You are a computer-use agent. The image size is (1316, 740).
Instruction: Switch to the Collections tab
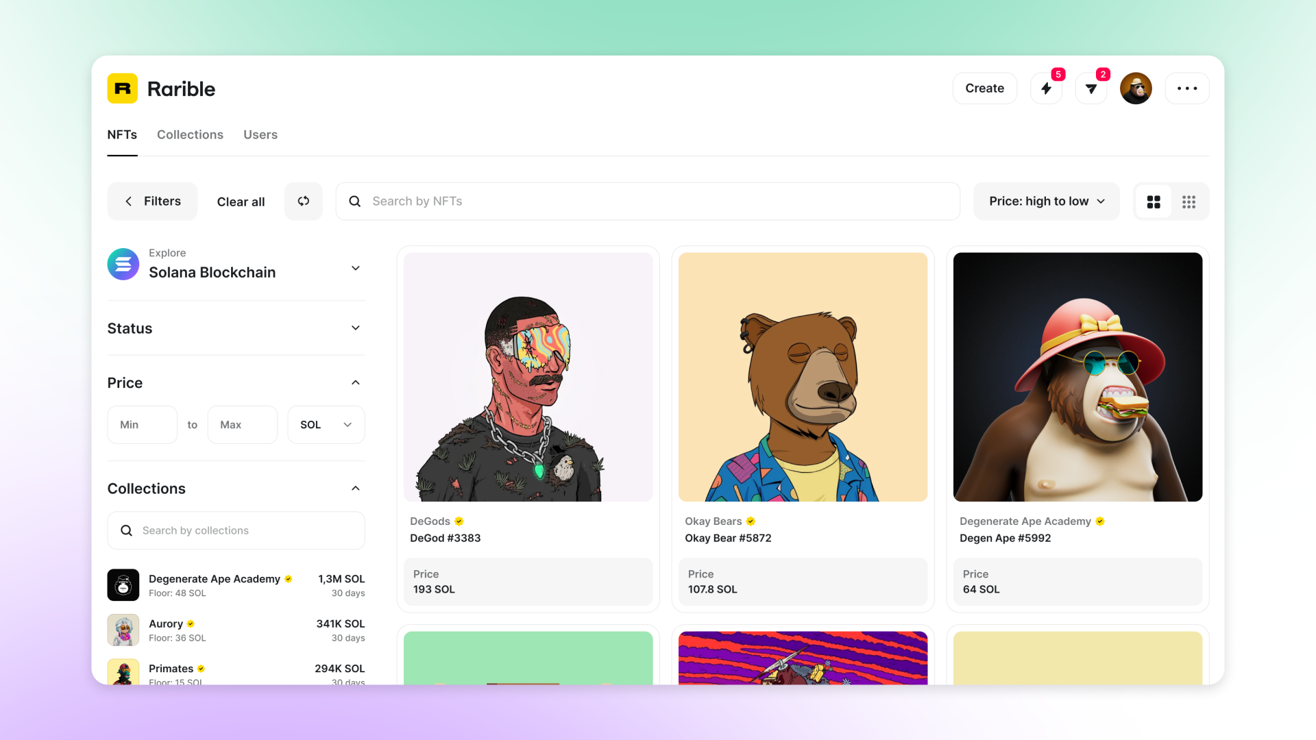190,135
